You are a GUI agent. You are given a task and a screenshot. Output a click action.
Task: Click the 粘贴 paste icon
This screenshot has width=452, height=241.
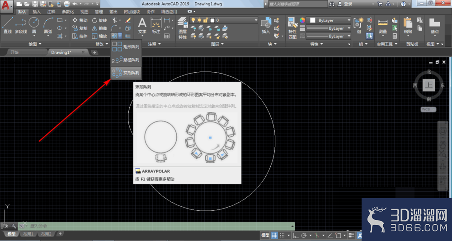click(408, 26)
